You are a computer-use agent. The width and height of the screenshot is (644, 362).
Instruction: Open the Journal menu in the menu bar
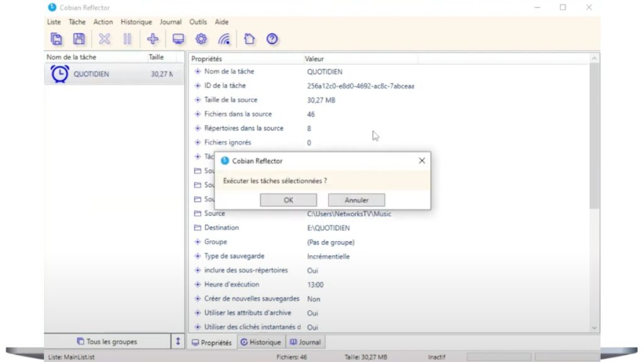170,22
